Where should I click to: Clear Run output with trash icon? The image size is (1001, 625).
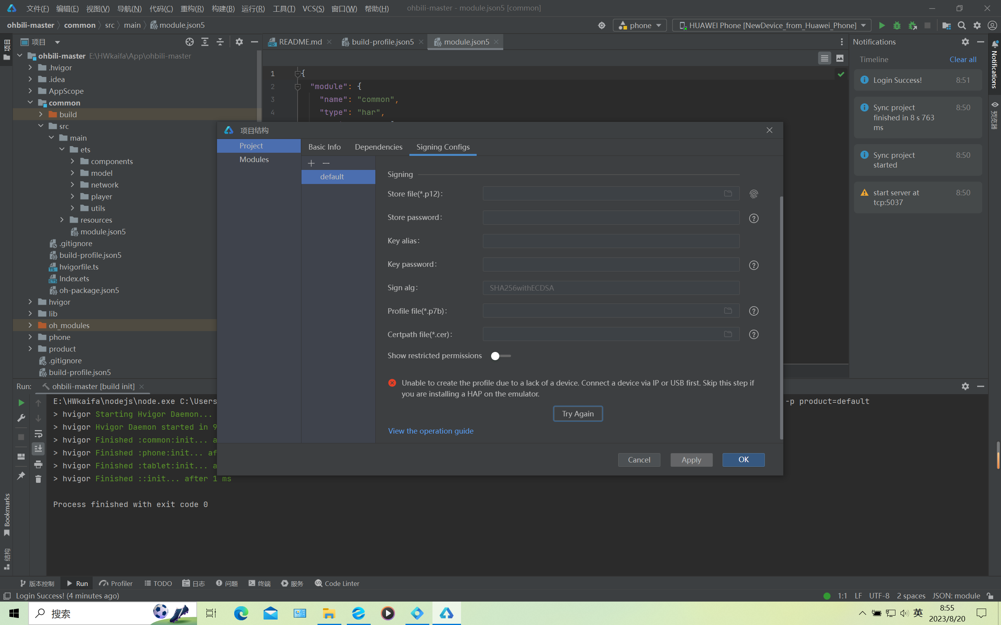tap(38, 479)
